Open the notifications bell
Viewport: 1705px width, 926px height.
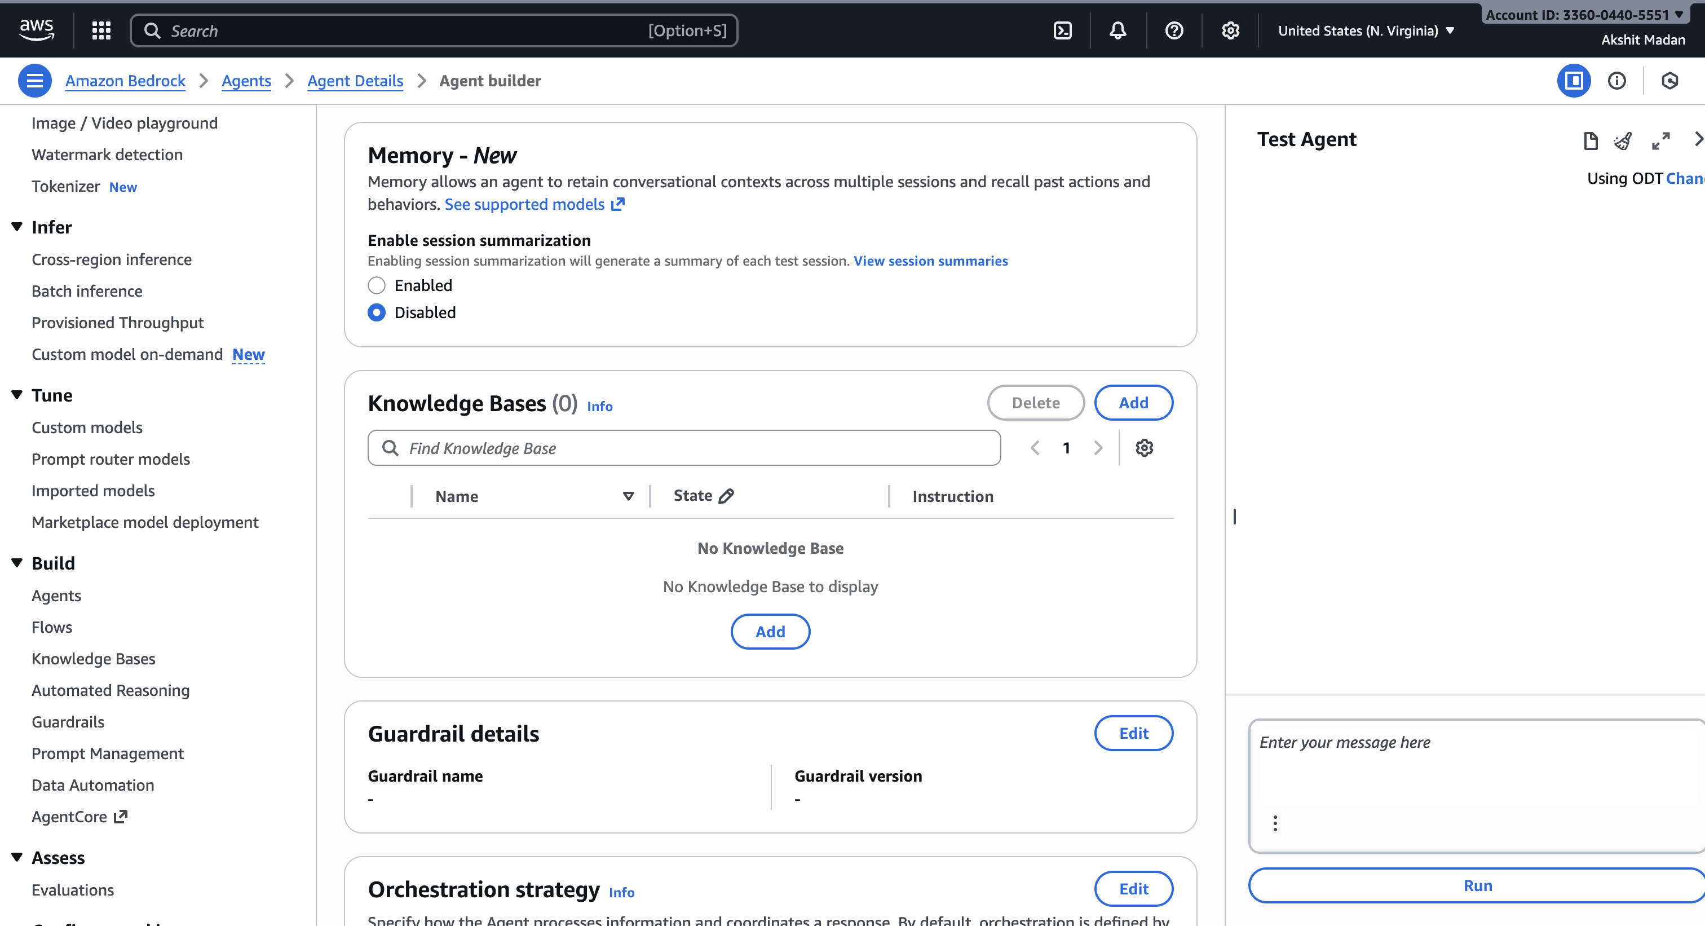tap(1118, 30)
